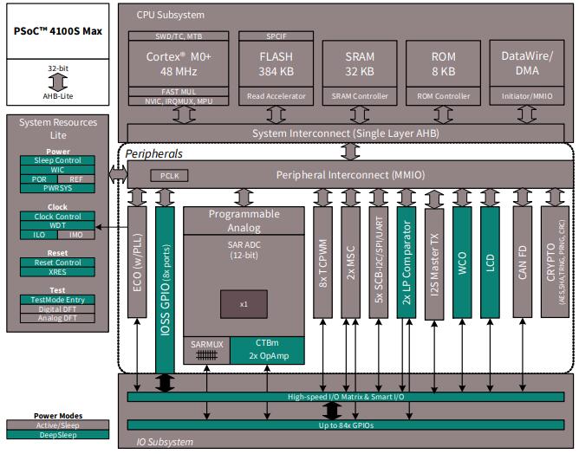Viewport: 579px width, 454px height.
Task: Click the IOSS GPIO (8x ports) block
Action: (165, 289)
